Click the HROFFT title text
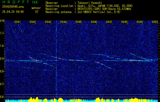 pyautogui.click(x=16, y=2)
